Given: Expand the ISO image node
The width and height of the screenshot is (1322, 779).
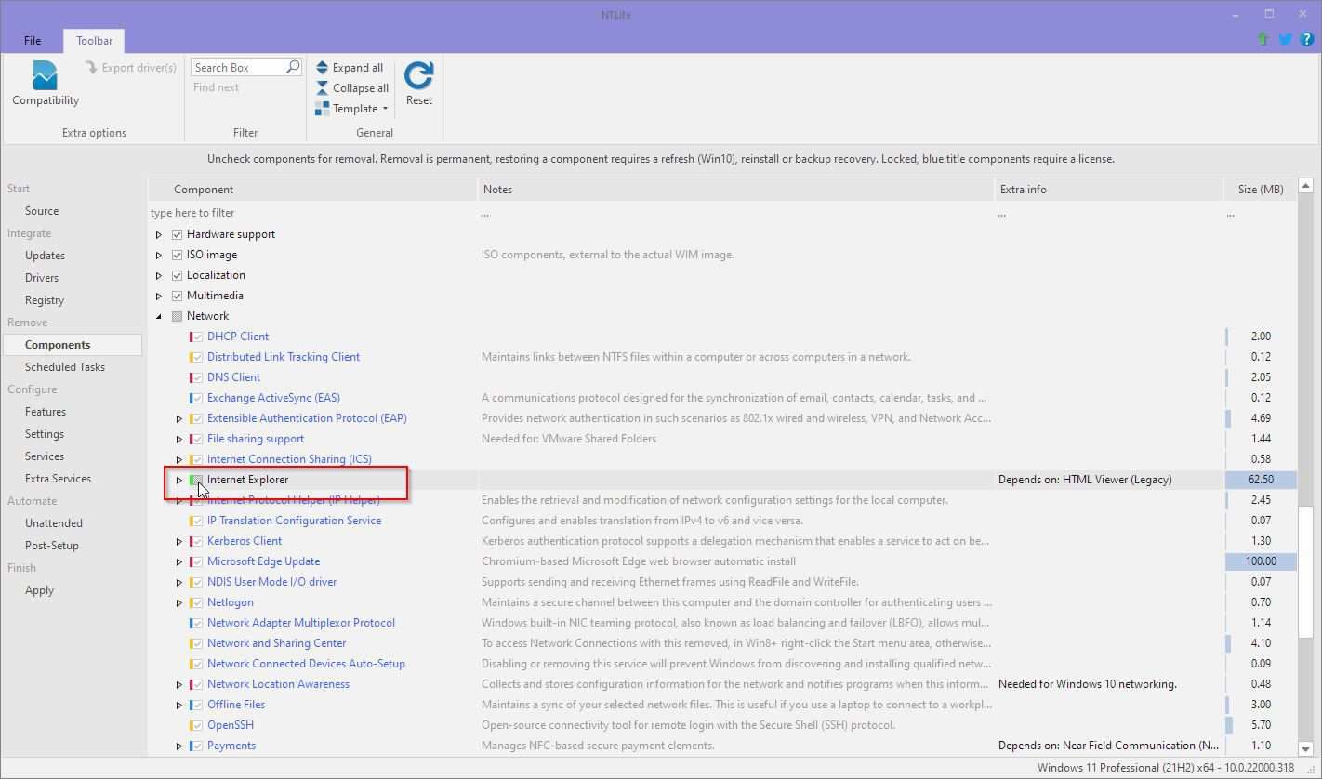Looking at the screenshot, I should point(159,255).
